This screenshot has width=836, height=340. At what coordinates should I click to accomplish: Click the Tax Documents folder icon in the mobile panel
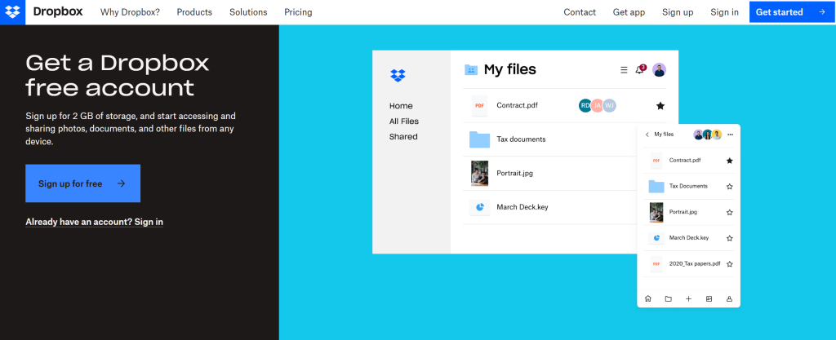tap(656, 186)
